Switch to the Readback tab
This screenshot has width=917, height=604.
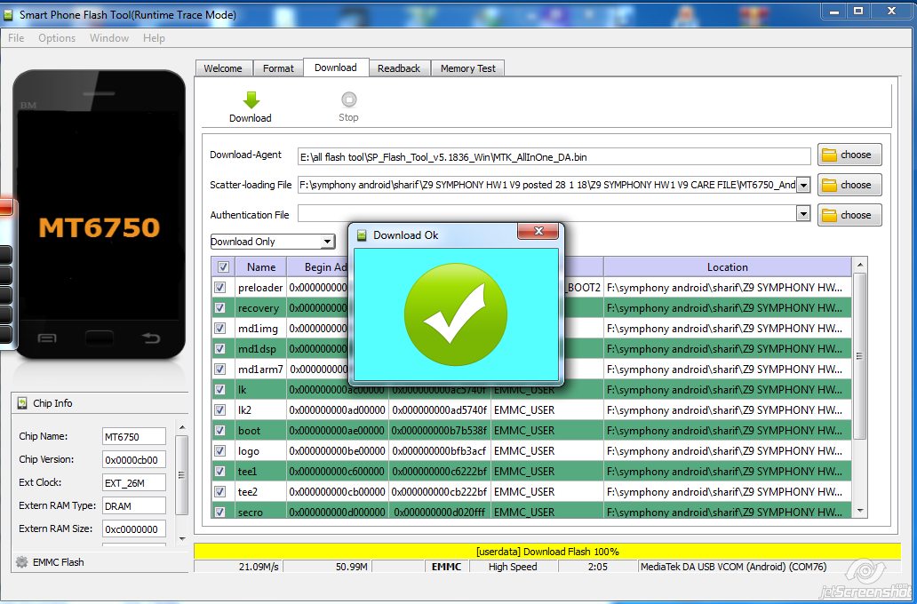click(x=399, y=68)
